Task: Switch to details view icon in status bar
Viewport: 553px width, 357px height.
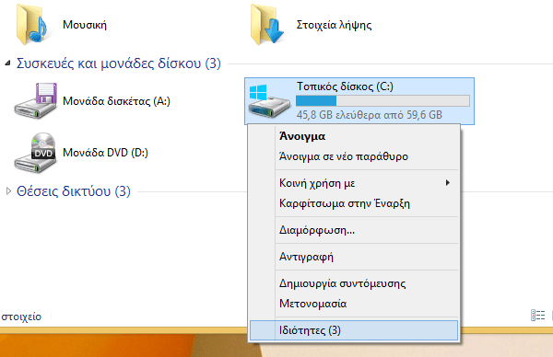Action: click(538, 315)
